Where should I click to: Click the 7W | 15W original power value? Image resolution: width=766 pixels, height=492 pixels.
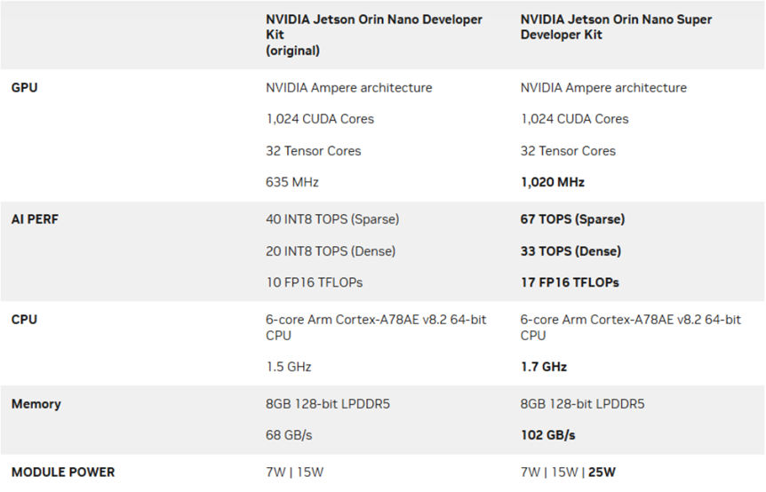point(294,472)
